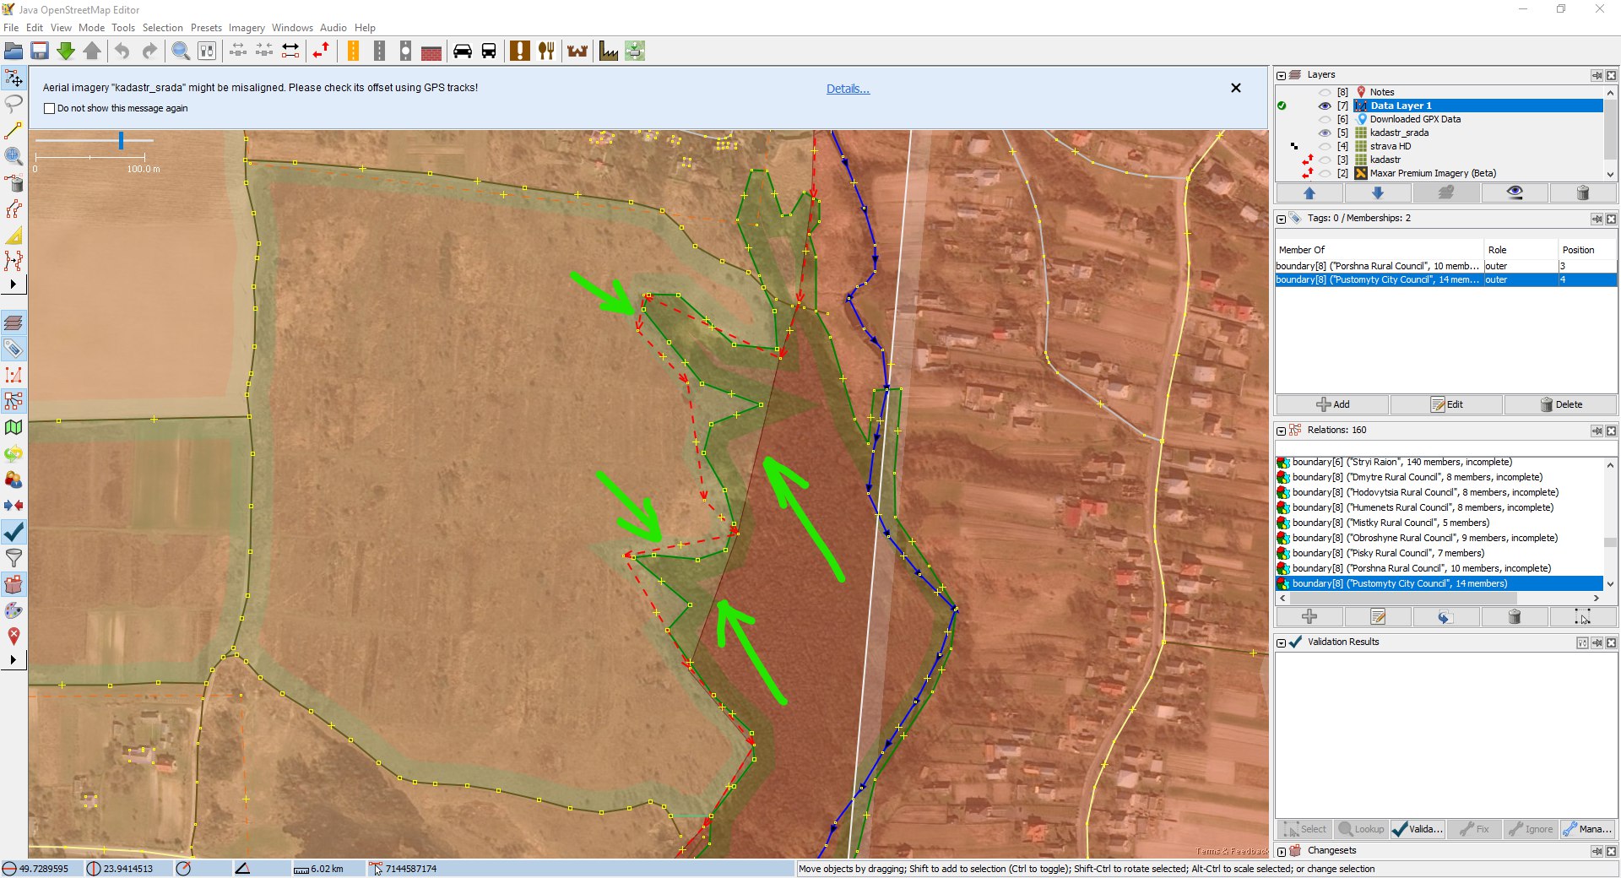Screen dimensions: 1621x878
Task: Click the Save floppy disk icon
Action: click(x=40, y=51)
